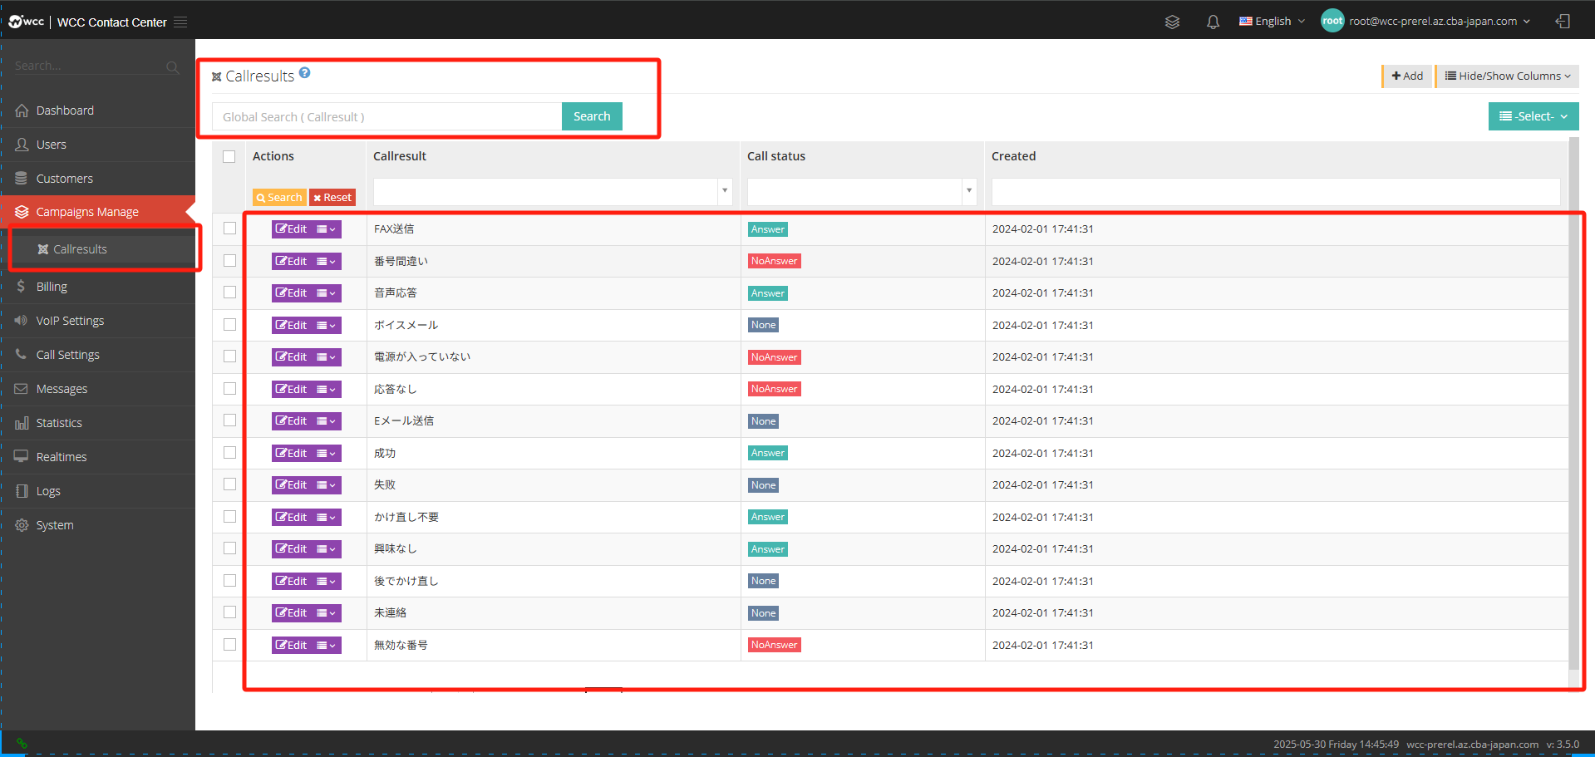Click the green connection status icon in footer
This screenshot has height=757, width=1595.
(22, 744)
